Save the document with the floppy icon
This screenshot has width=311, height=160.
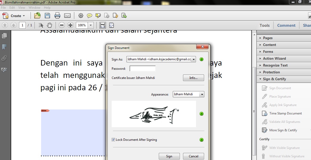pos(47,16)
